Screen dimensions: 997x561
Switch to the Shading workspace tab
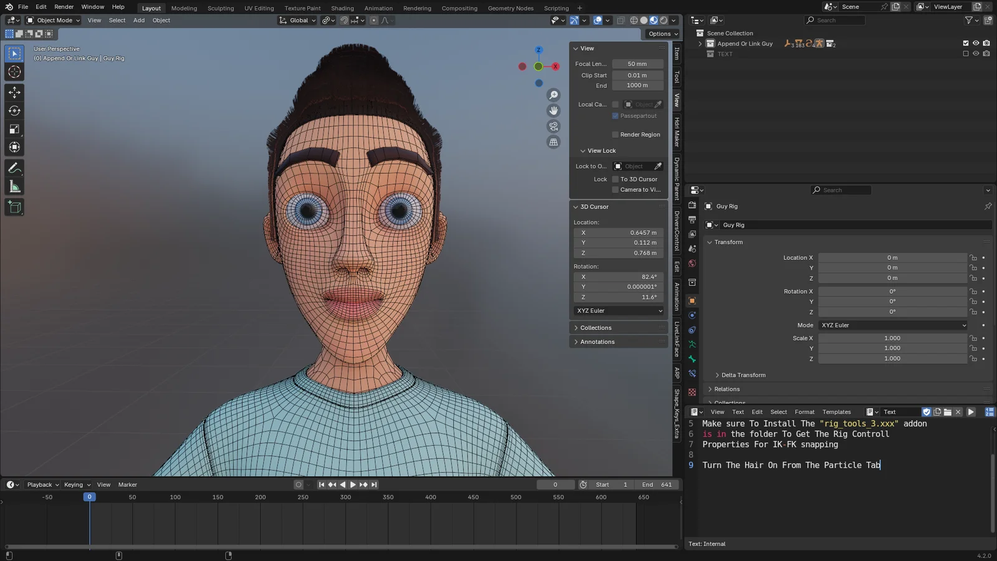coord(342,8)
